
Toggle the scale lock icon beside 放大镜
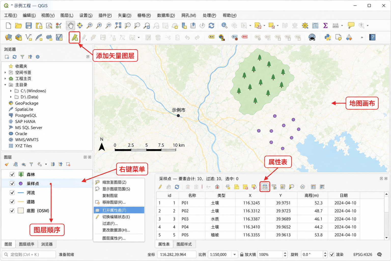242,254
